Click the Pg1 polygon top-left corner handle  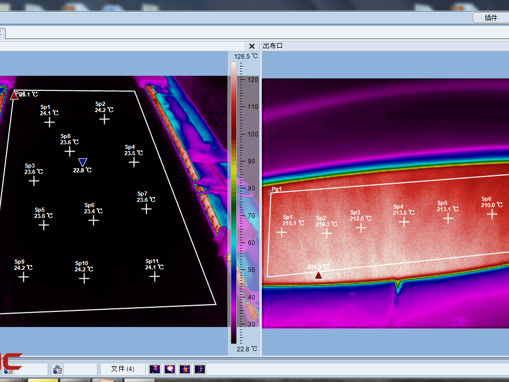pyautogui.click(x=271, y=193)
